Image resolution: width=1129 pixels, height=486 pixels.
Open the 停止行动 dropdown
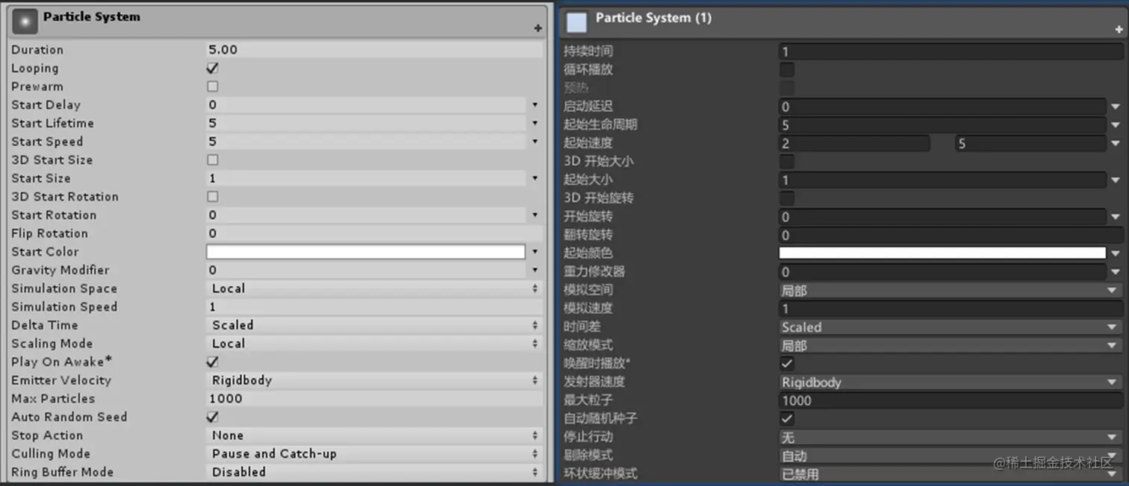coord(951,438)
